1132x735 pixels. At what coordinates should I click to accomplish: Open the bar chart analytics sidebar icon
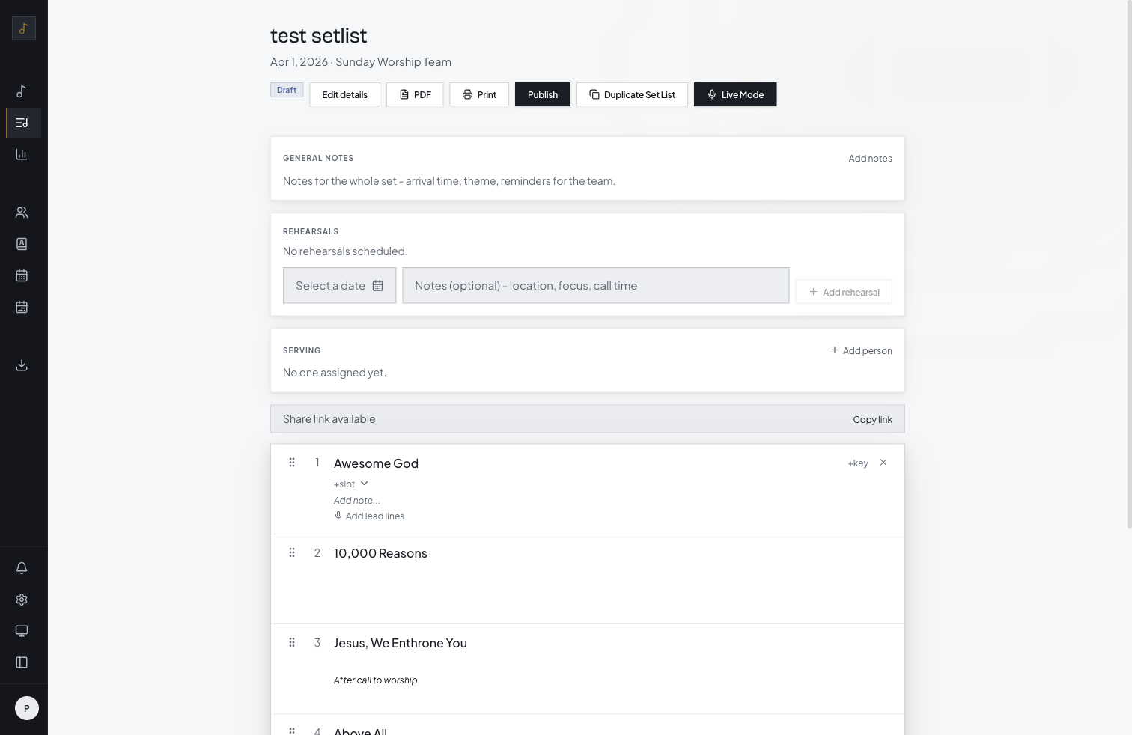click(22, 154)
